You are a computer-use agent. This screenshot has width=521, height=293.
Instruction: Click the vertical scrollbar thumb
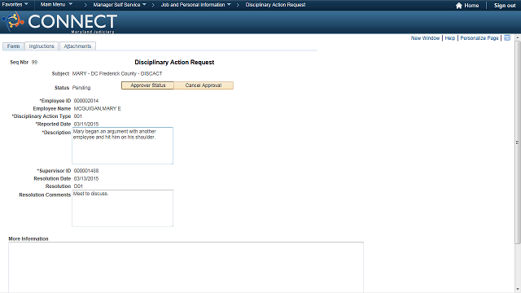tap(518, 142)
